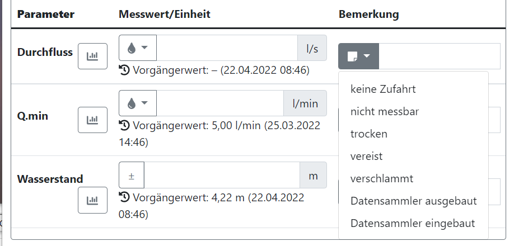Screen dimensions: 514x246
Task: Select 'Datensammler ausgebaut' entry
Action: pos(413,201)
